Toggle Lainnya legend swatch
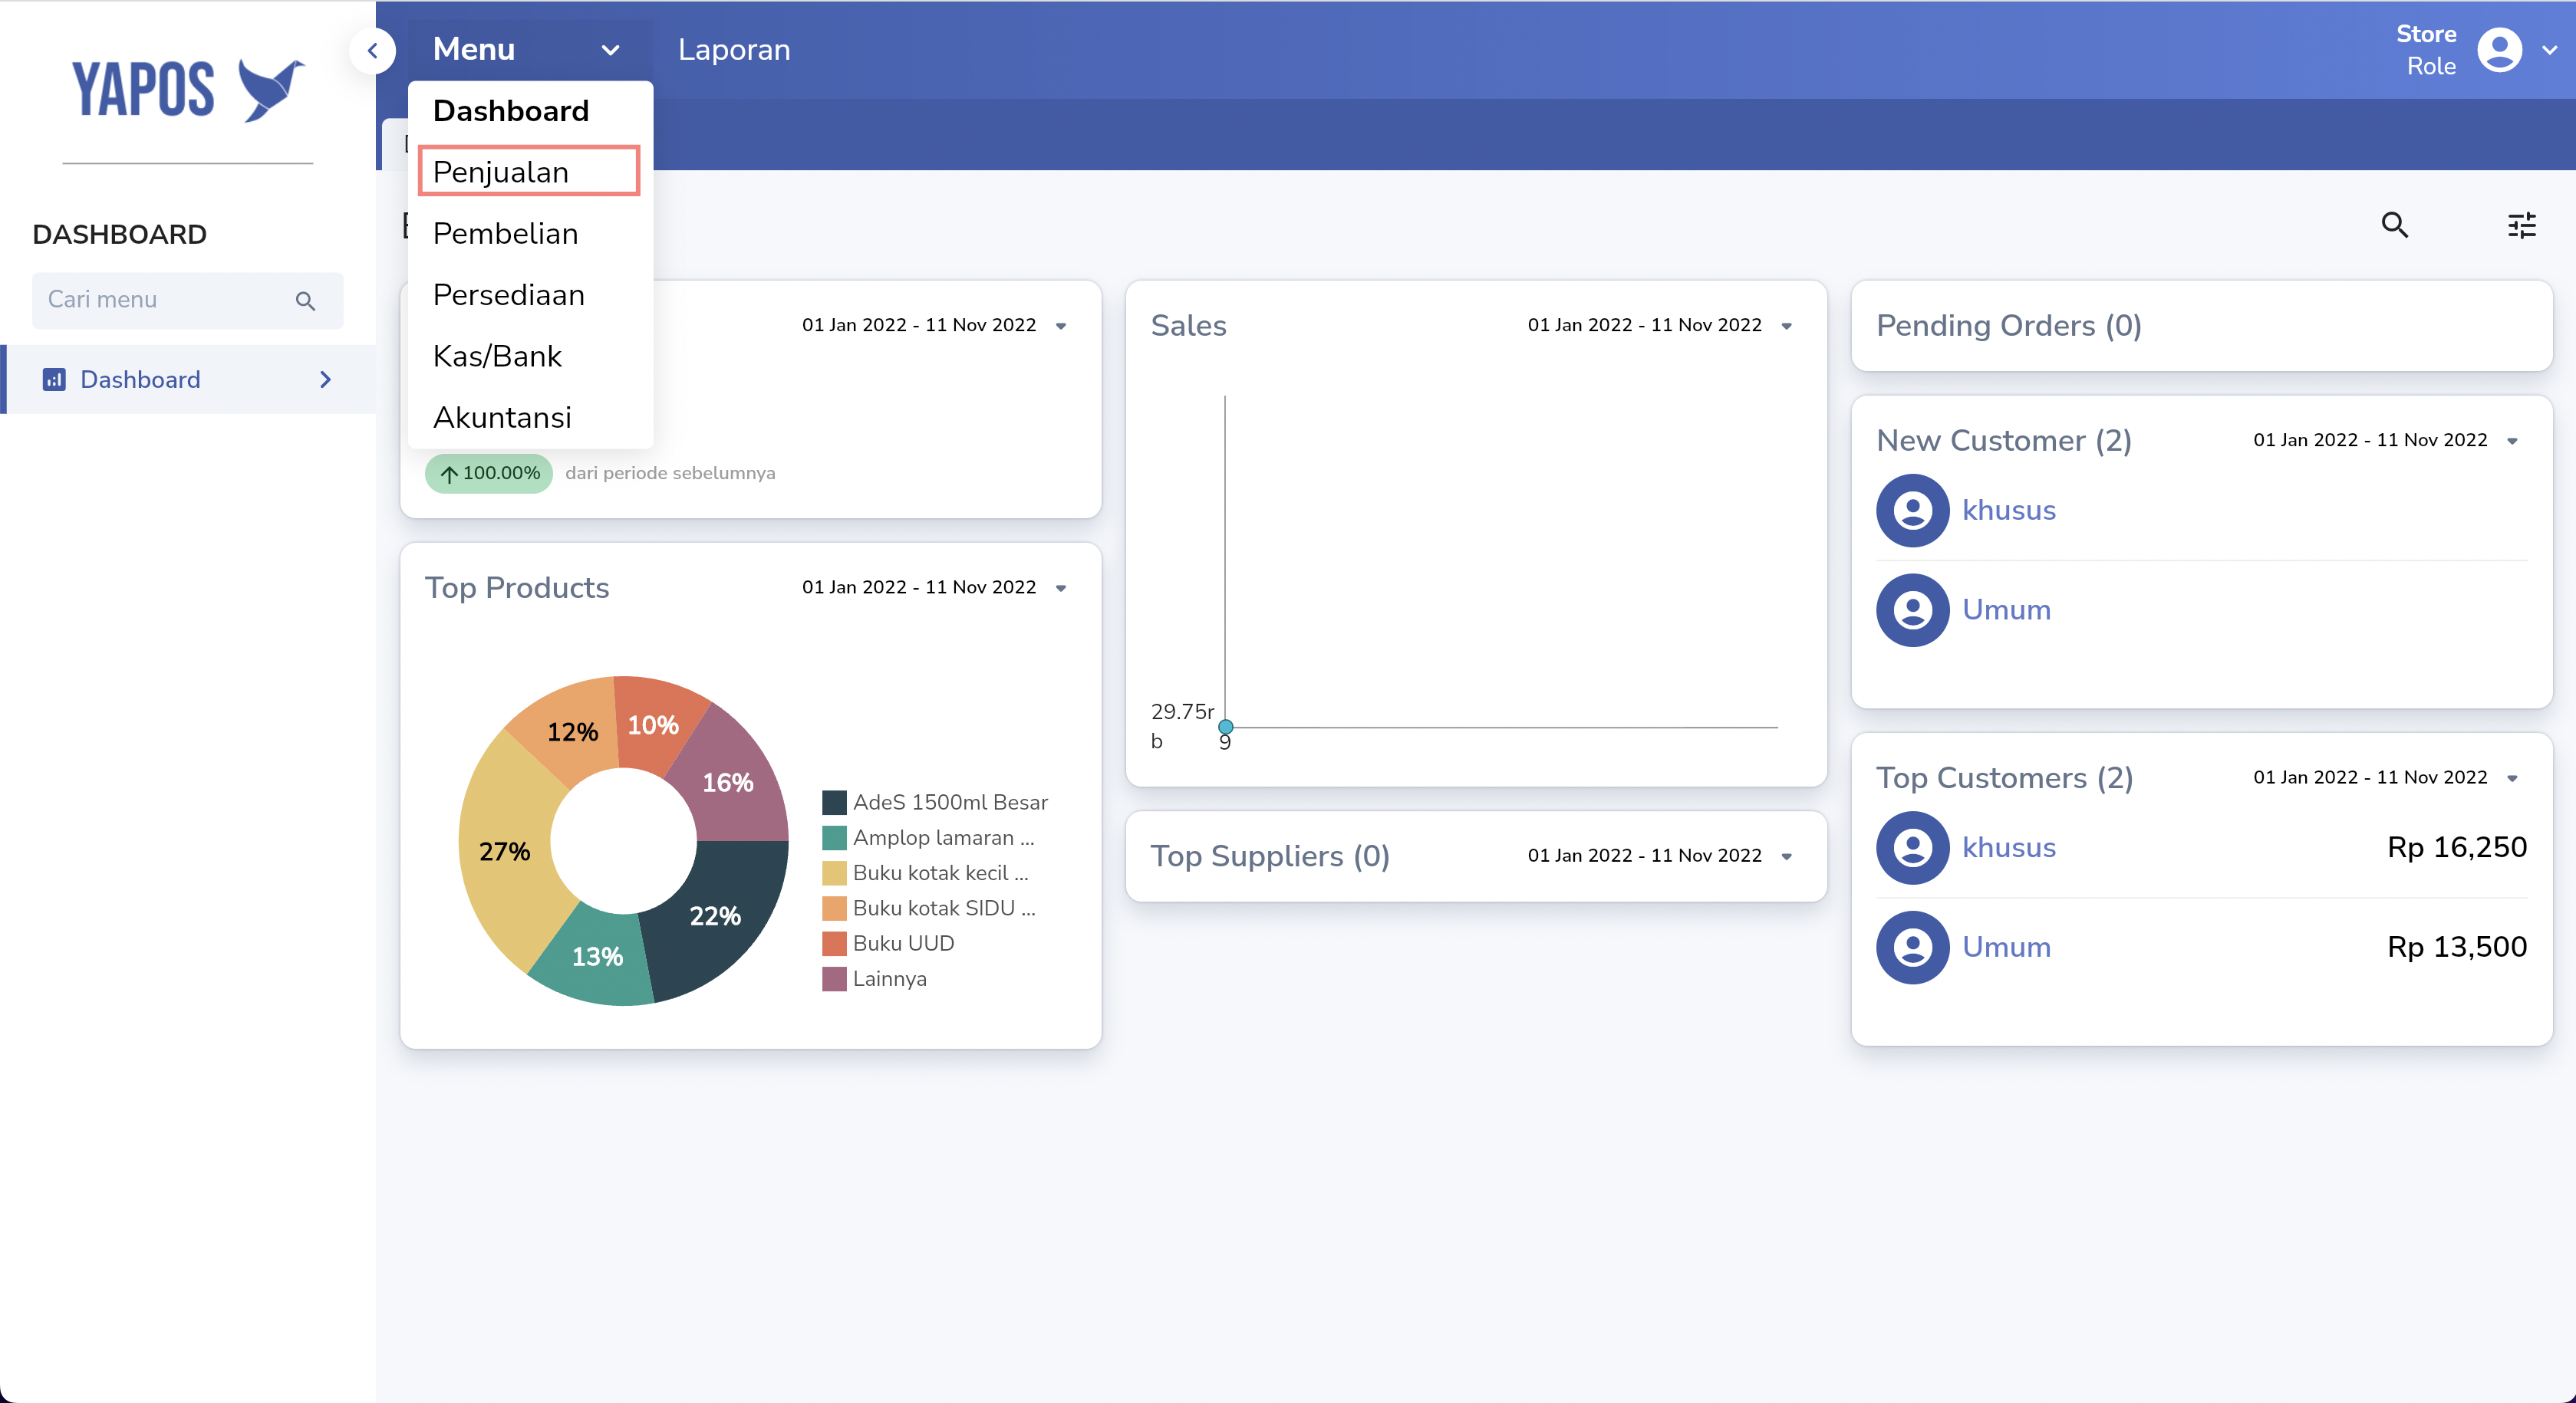 [x=834, y=979]
